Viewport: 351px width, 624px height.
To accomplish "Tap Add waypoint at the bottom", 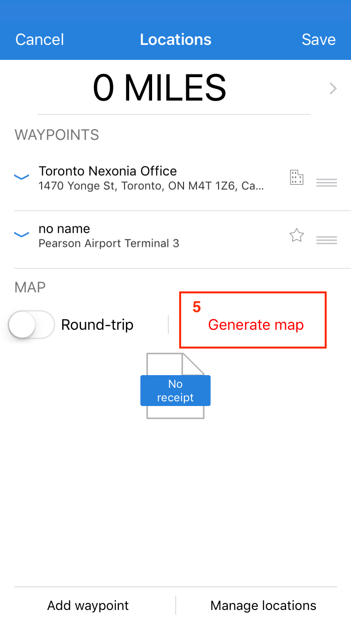I will pos(88,605).
